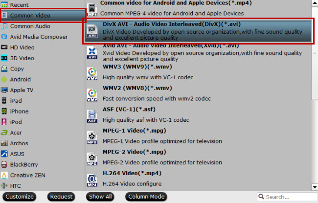
Task: Click 'H.264 Video configure' description
Action: coord(132,184)
